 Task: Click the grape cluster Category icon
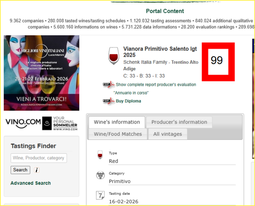pos(100,175)
